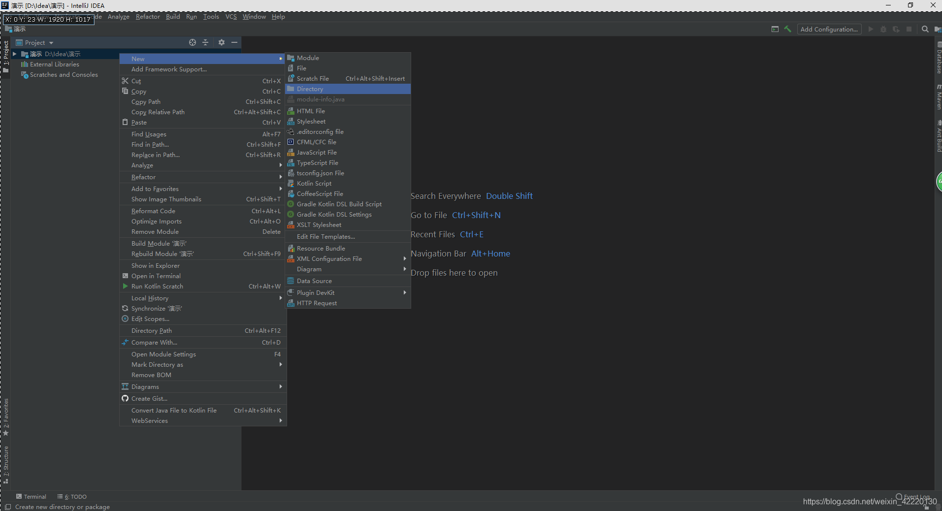Select Directory in the New submenu
The height and width of the screenshot is (511, 942).
pos(348,89)
